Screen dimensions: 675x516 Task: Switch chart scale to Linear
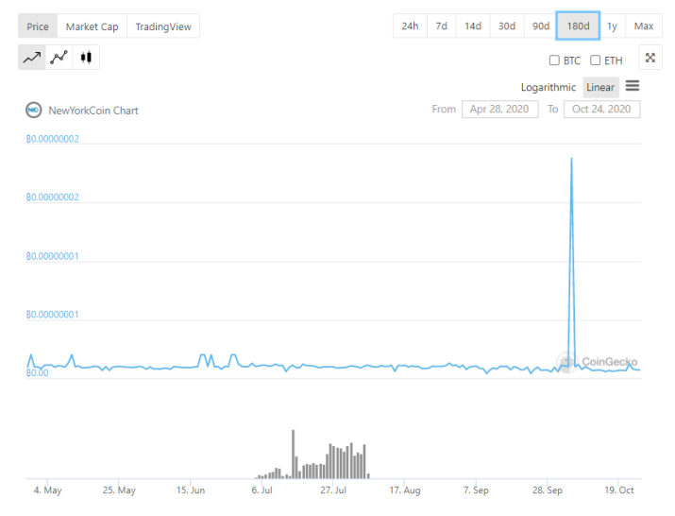[x=600, y=88]
